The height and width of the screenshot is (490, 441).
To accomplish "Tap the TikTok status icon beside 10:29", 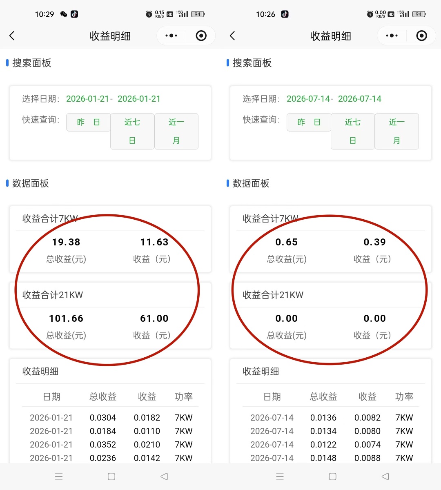I will [74, 14].
